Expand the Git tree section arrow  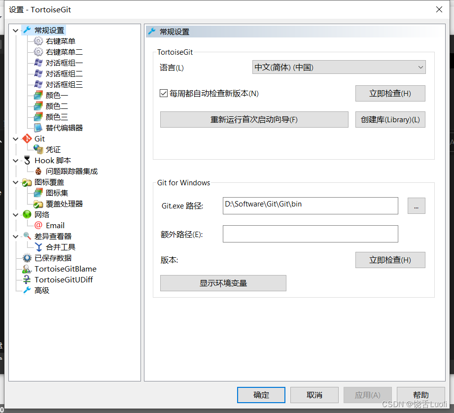pyautogui.click(x=15, y=138)
